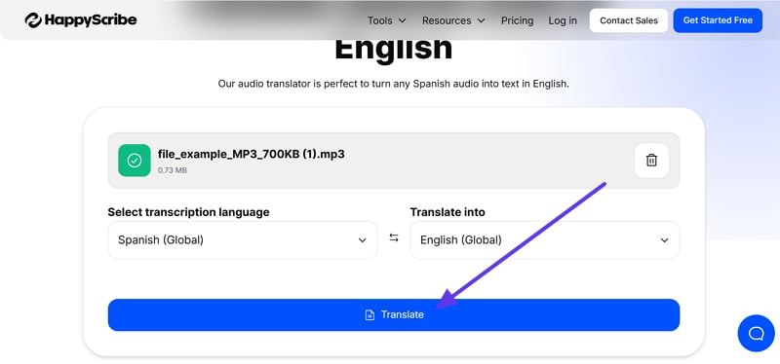Click the Log in link
Screen dimensions: 780x364
563,20
